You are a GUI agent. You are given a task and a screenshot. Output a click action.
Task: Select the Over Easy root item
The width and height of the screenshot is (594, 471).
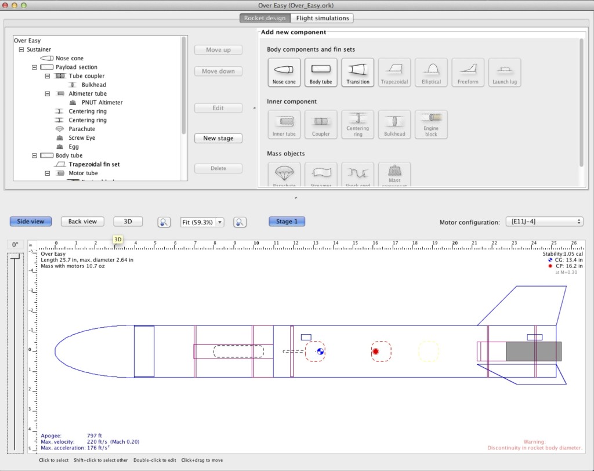click(27, 41)
